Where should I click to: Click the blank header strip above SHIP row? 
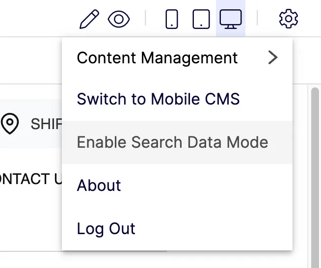[x=31, y=91]
